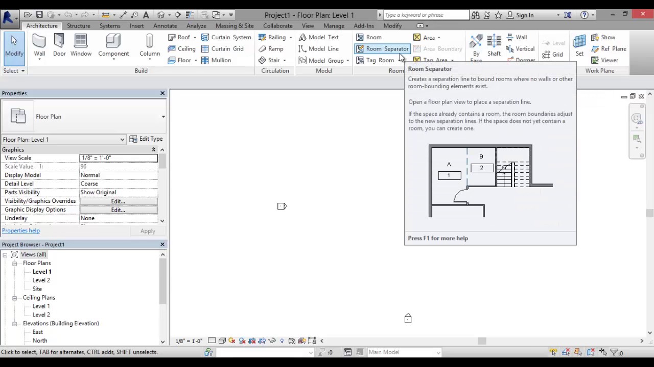Open the Main Model design options dropdown
The width and height of the screenshot is (654, 367).
coord(438,352)
